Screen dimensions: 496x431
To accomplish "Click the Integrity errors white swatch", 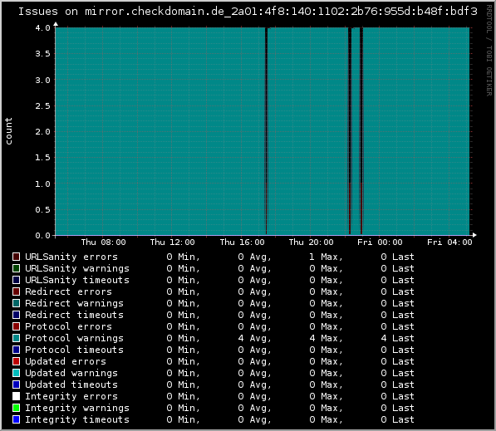I will click(16, 396).
